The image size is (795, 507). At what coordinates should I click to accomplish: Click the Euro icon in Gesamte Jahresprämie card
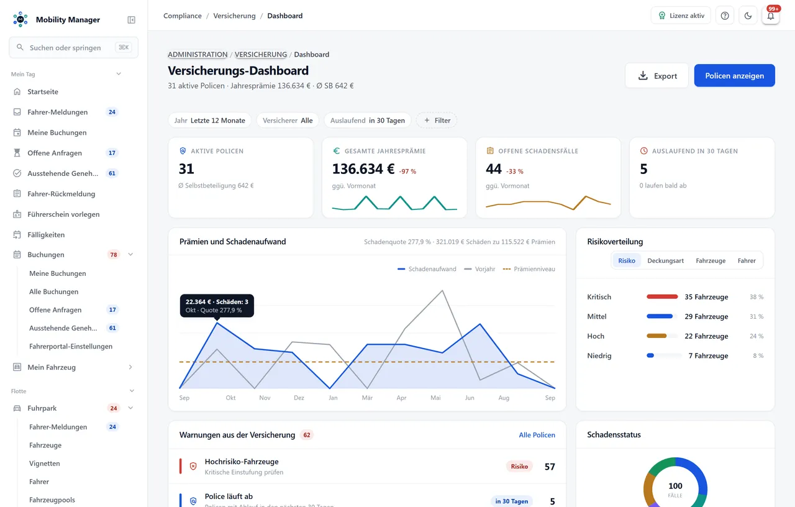pos(337,151)
